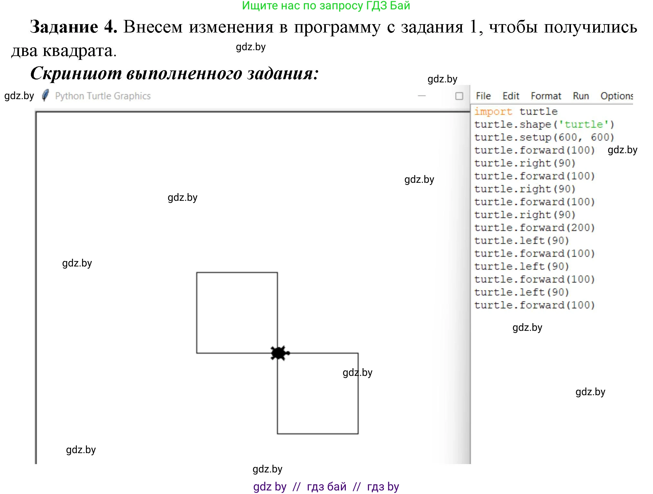
Task: Click the first turtle.left(90) line
Action: tap(521, 241)
